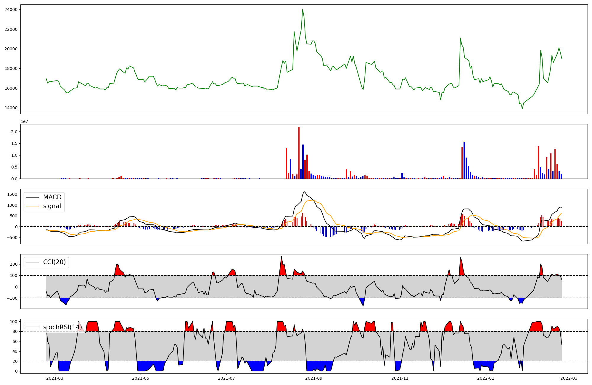Click the 2022-03 date tick label
This screenshot has width=592, height=385.
569,378
